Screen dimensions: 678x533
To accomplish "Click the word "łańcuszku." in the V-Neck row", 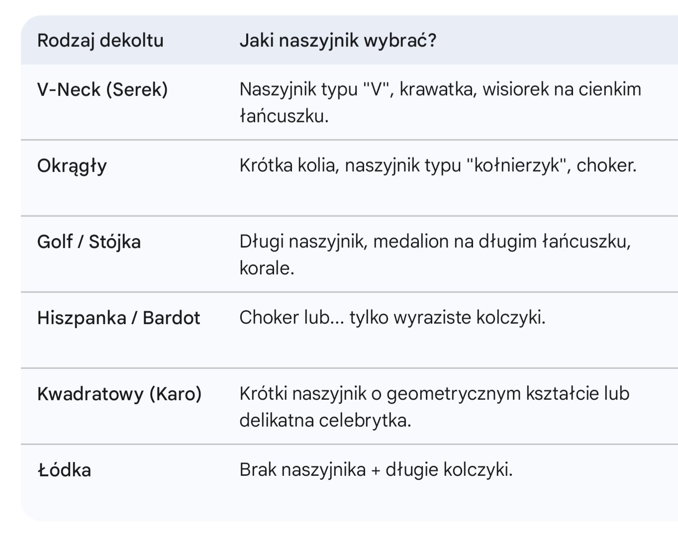I will pyautogui.click(x=284, y=116).
